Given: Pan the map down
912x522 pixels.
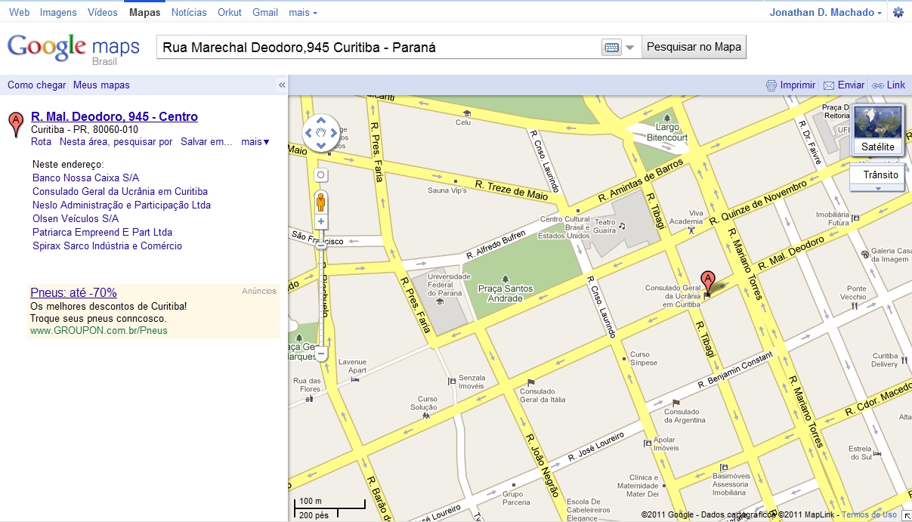Looking at the screenshot, I should (x=320, y=147).
